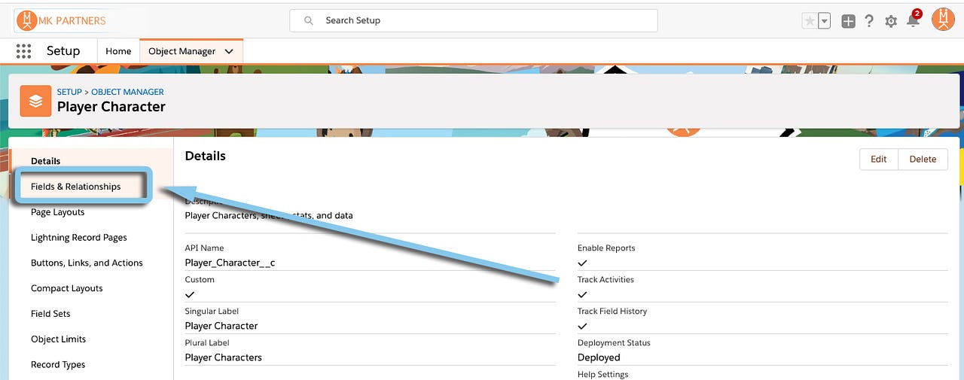Click the Delete button

pyautogui.click(x=923, y=159)
